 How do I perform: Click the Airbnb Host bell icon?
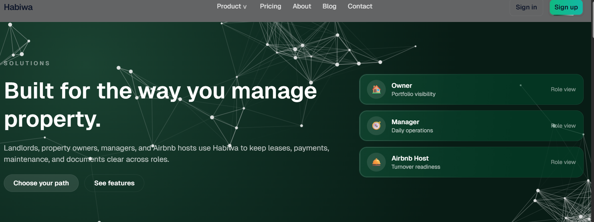pos(376,162)
